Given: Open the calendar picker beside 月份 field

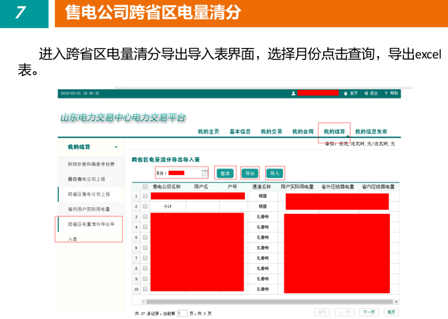Looking at the screenshot, I should pyautogui.click(x=205, y=173).
